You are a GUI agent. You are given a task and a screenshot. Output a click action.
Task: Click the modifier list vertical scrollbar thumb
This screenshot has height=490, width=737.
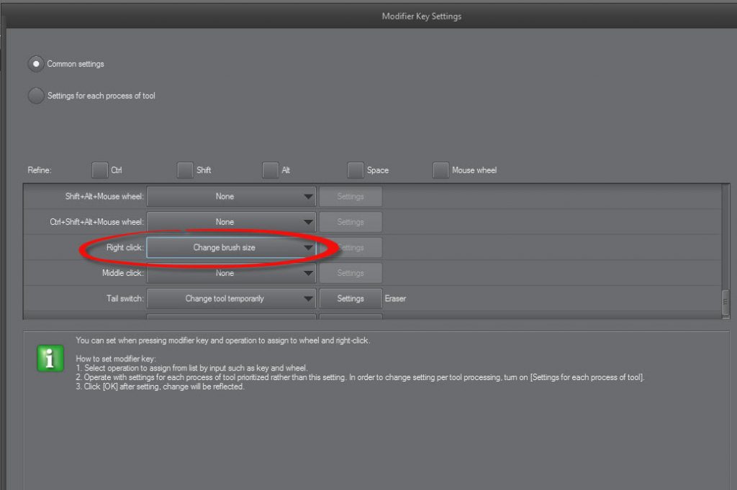click(725, 302)
